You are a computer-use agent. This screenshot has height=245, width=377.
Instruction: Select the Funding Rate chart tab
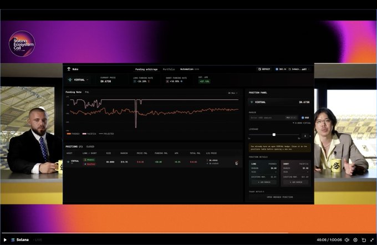[73, 92]
